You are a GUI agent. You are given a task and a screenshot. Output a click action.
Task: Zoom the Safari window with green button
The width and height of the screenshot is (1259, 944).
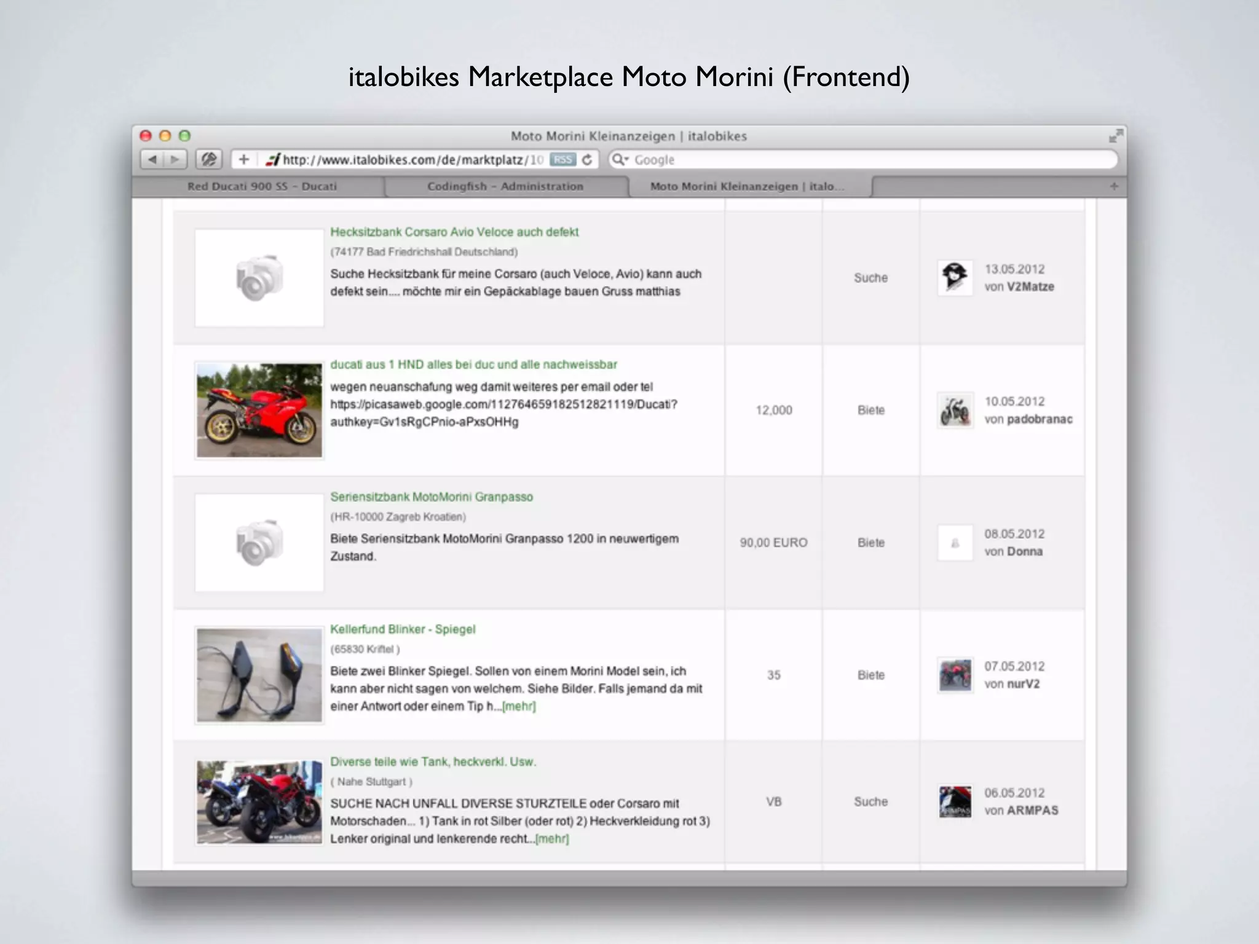point(184,136)
